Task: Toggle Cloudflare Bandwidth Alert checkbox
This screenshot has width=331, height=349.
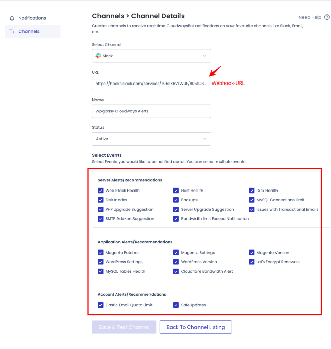Action: (x=176, y=271)
